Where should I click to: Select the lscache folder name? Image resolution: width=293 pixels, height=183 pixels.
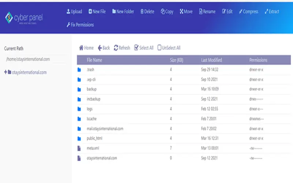coord(92,119)
